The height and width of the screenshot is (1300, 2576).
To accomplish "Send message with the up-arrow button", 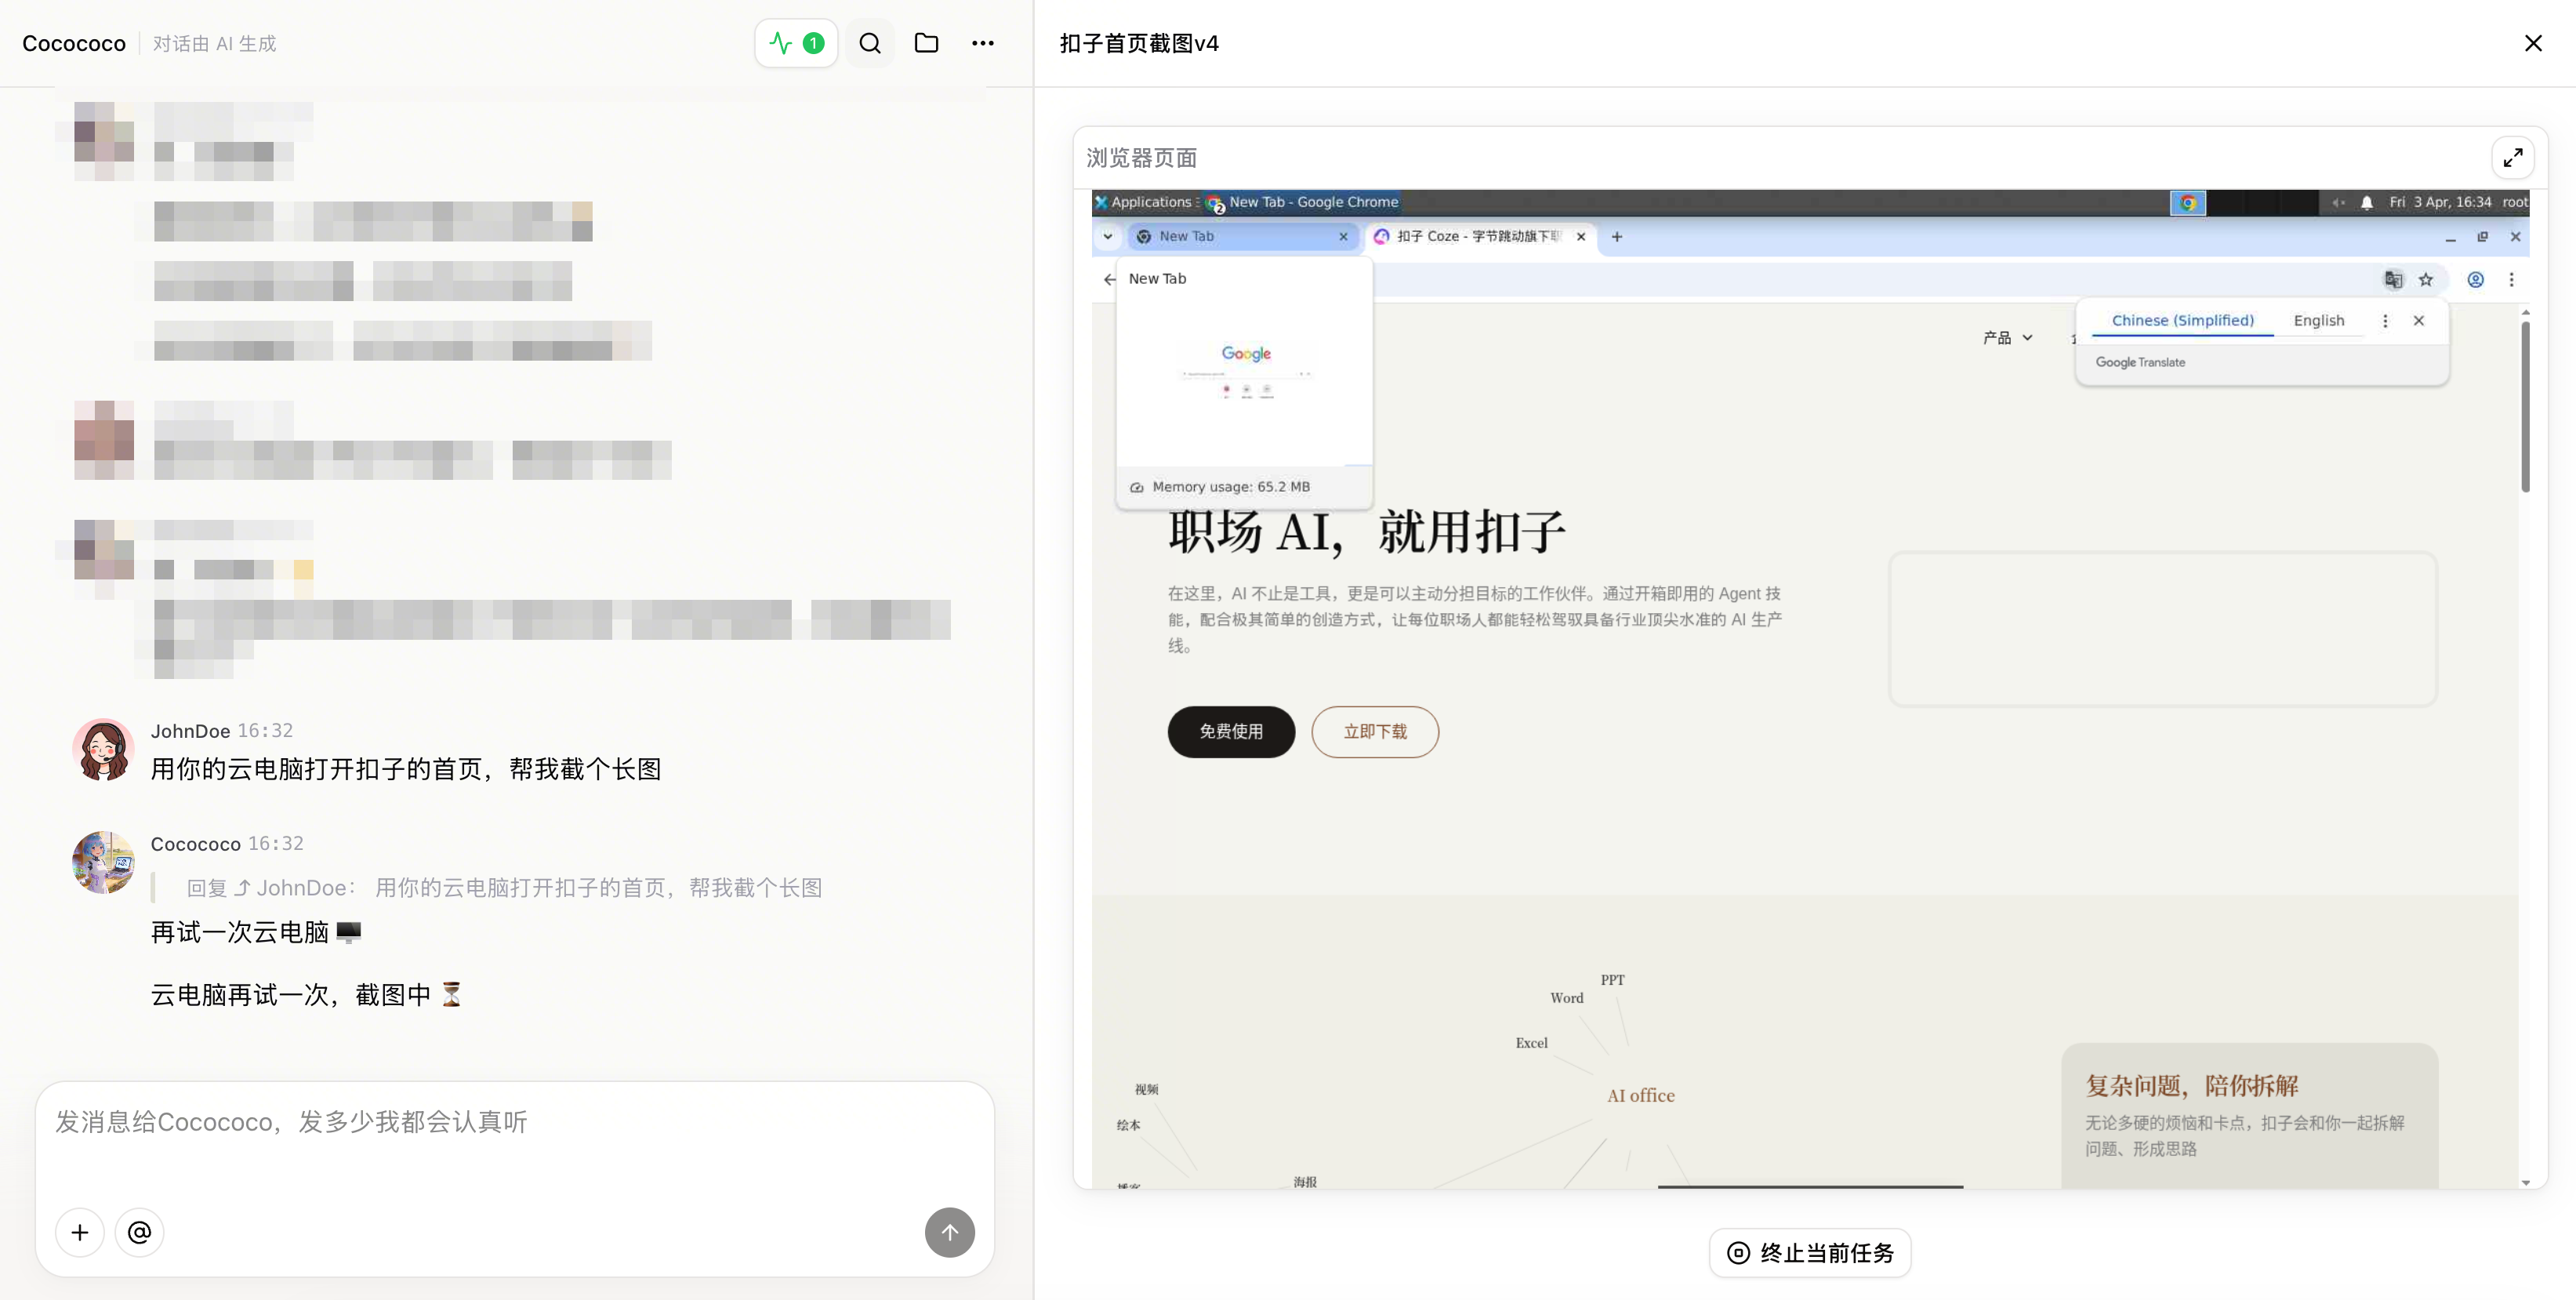I will 949,1232.
